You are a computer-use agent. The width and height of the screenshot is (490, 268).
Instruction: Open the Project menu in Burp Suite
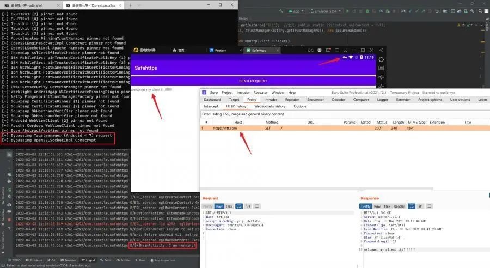(227, 93)
